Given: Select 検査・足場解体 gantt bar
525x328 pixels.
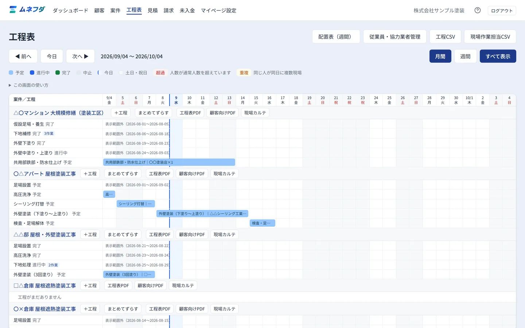Looking at the screenshot, I should (262, 223).
